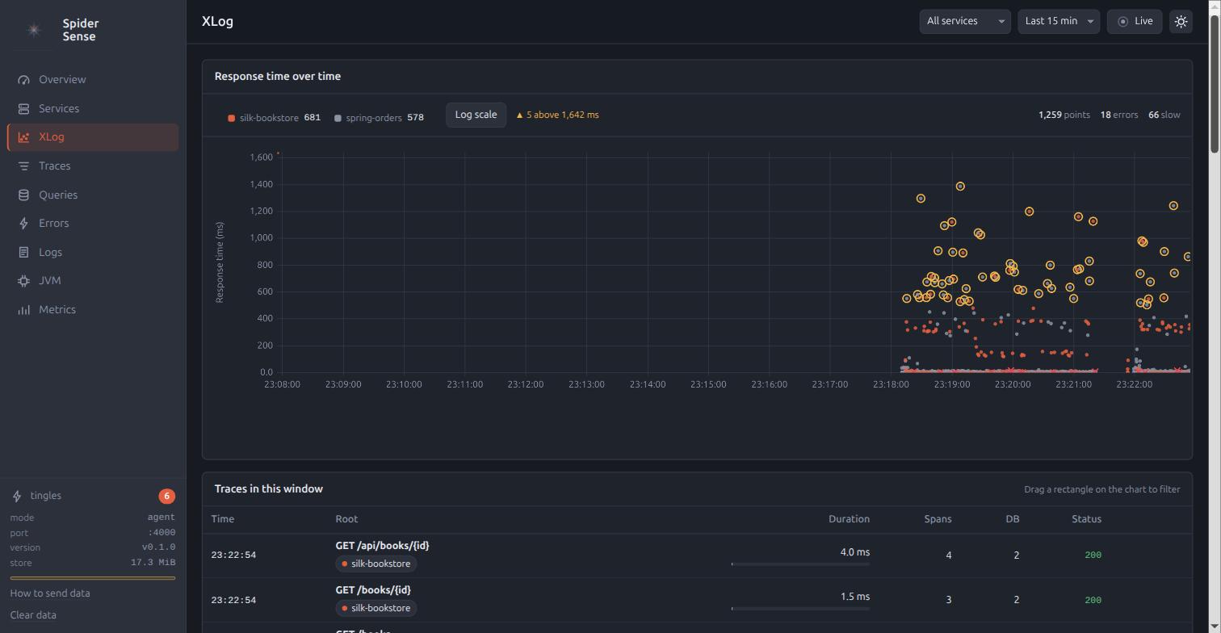The height and width of the screenshot is (633, 1221).
Task: Click silk-bookstore tag under GET /api/books/{id}
Action: [376, 564]
